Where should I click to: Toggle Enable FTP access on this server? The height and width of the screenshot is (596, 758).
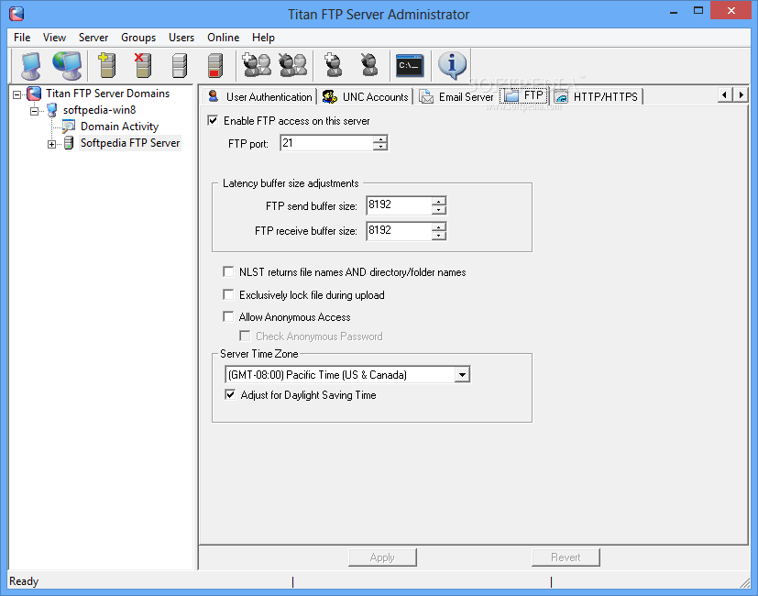213,120
